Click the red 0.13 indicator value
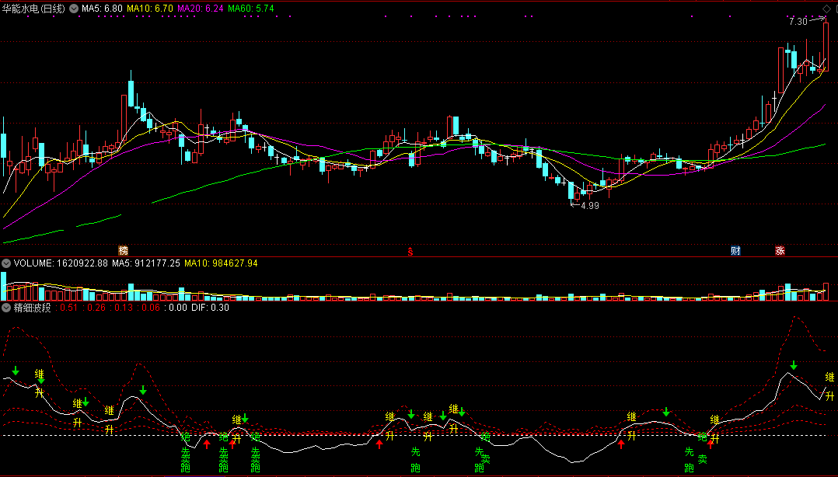Viewport: 838px width, 477px height. click(124, 308)
